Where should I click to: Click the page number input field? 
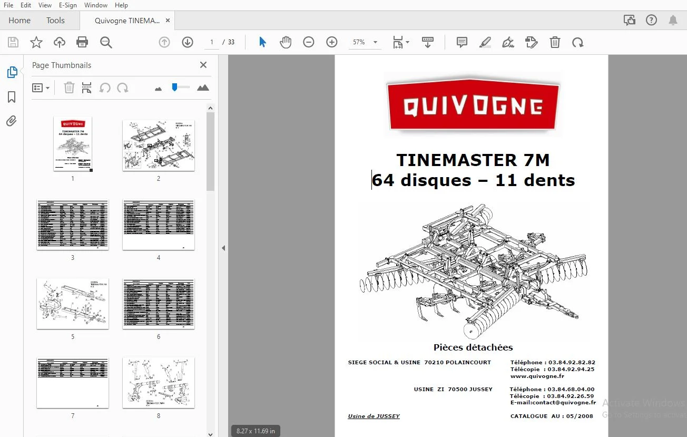[x=211, y=42]
